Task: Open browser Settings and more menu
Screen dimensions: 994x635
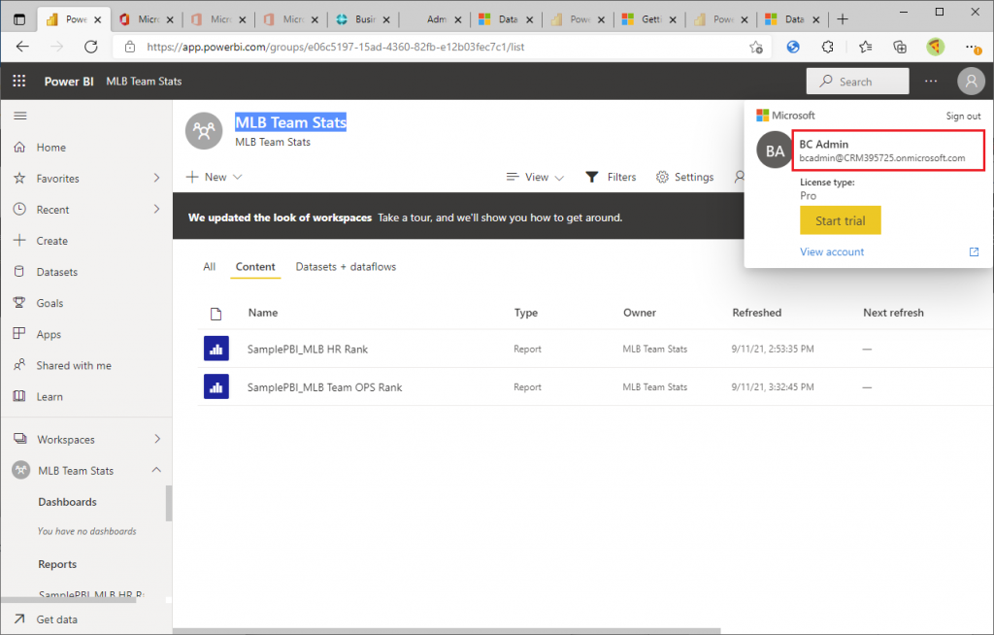Action: tap(972, 47)
